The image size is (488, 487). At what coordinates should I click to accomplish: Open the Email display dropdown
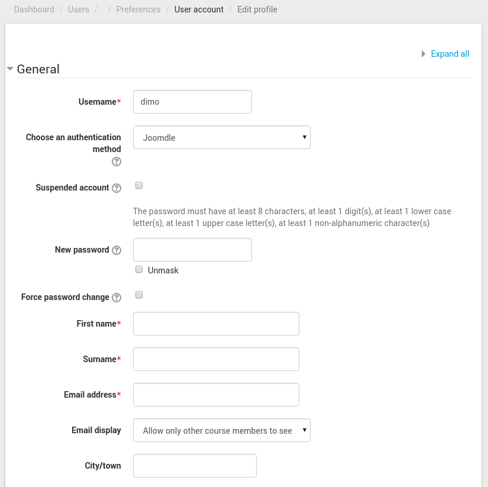pos(221,430)
